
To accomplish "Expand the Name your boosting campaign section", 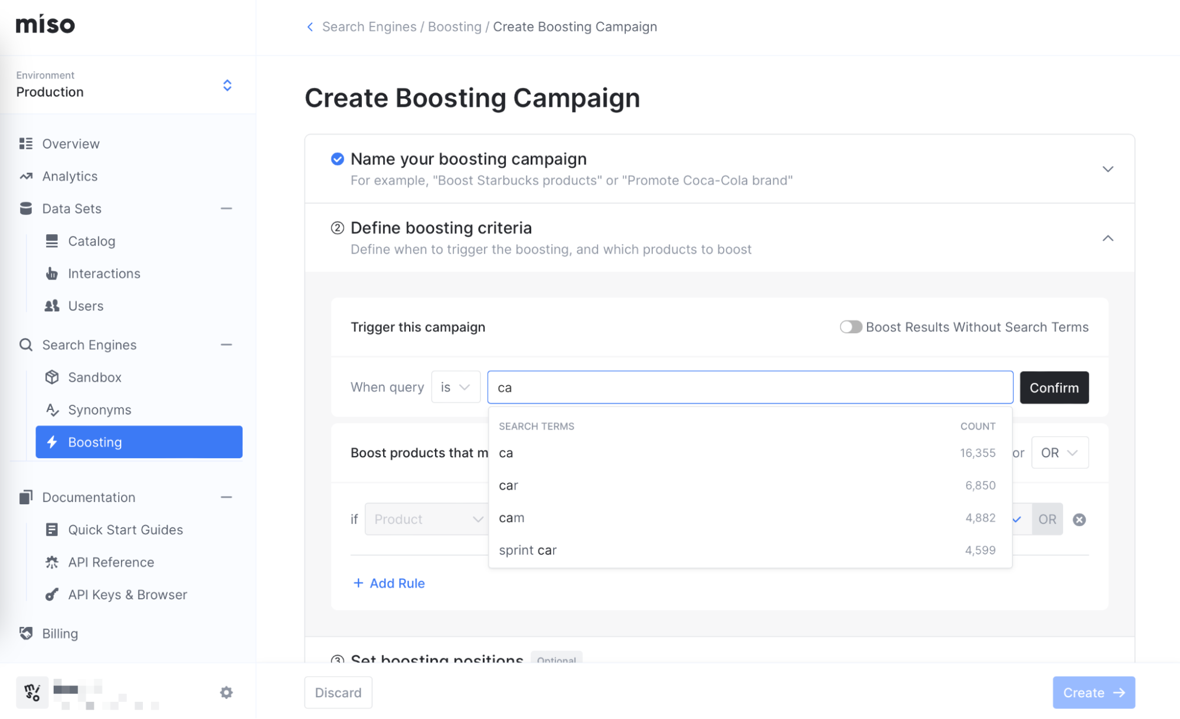I will click(x=1107, y=169).
